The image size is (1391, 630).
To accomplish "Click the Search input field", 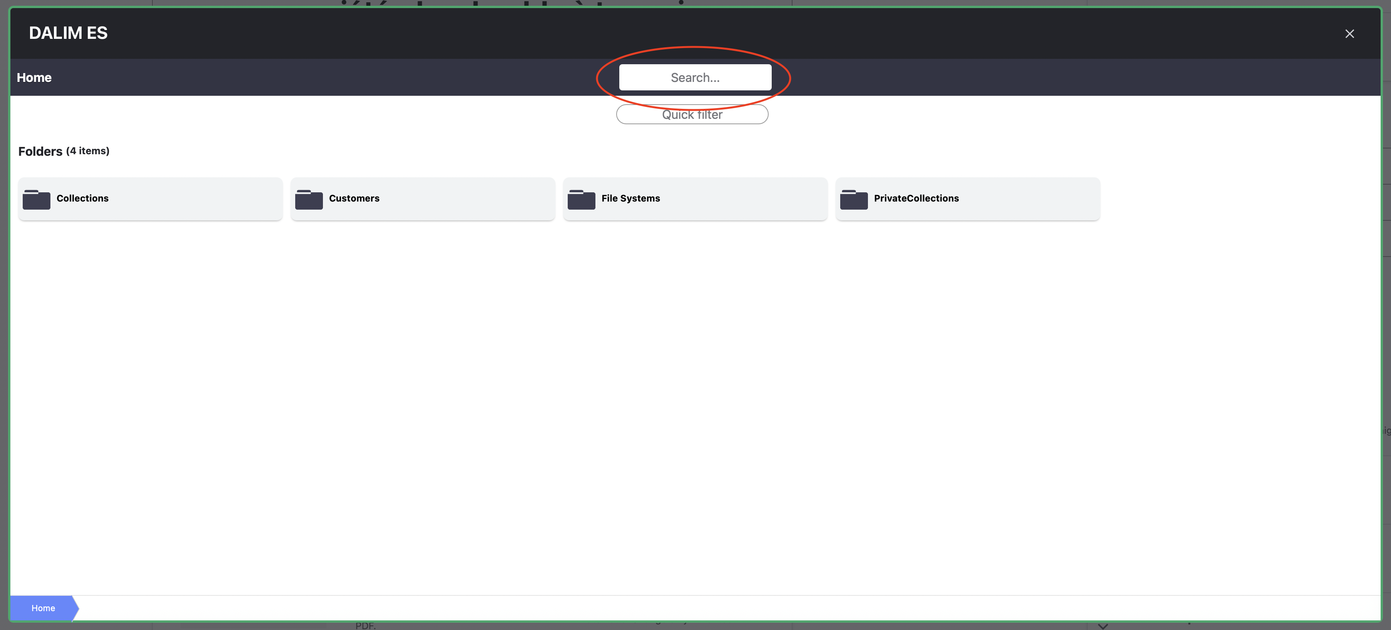I will (695, 77).
